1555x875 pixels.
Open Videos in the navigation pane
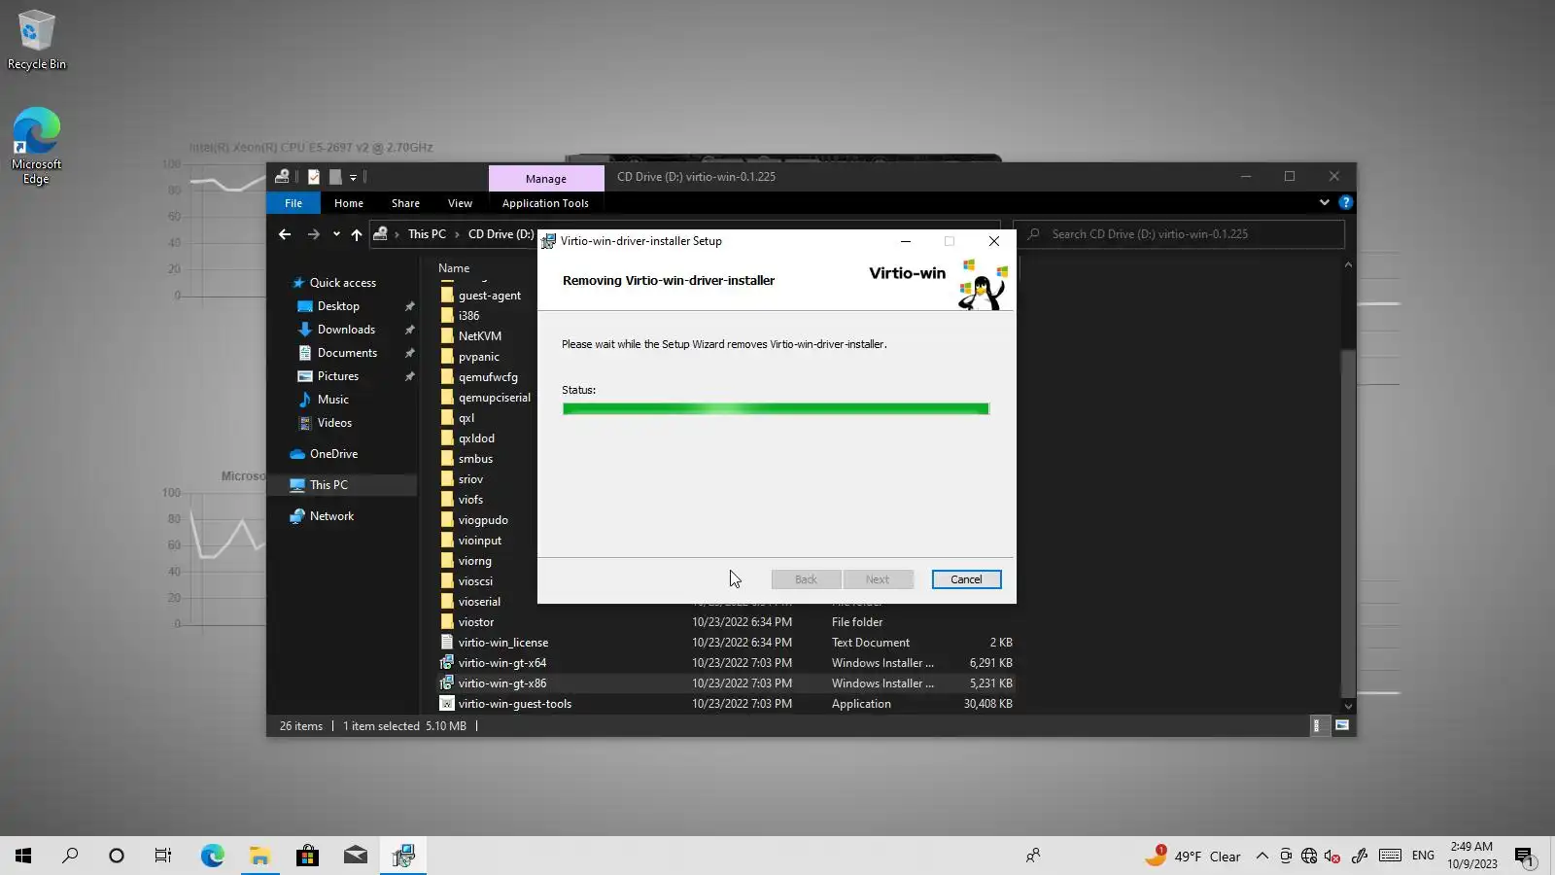coord(334,423)
